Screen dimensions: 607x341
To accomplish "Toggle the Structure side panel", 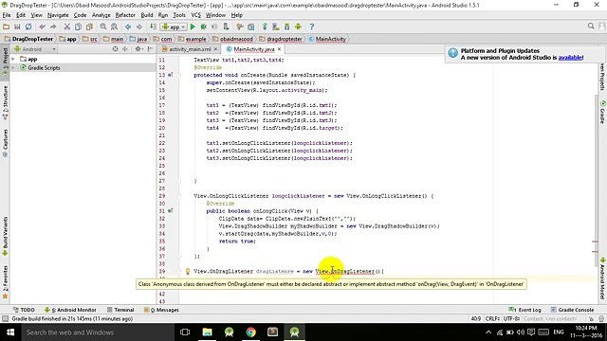I will (5, 102).
